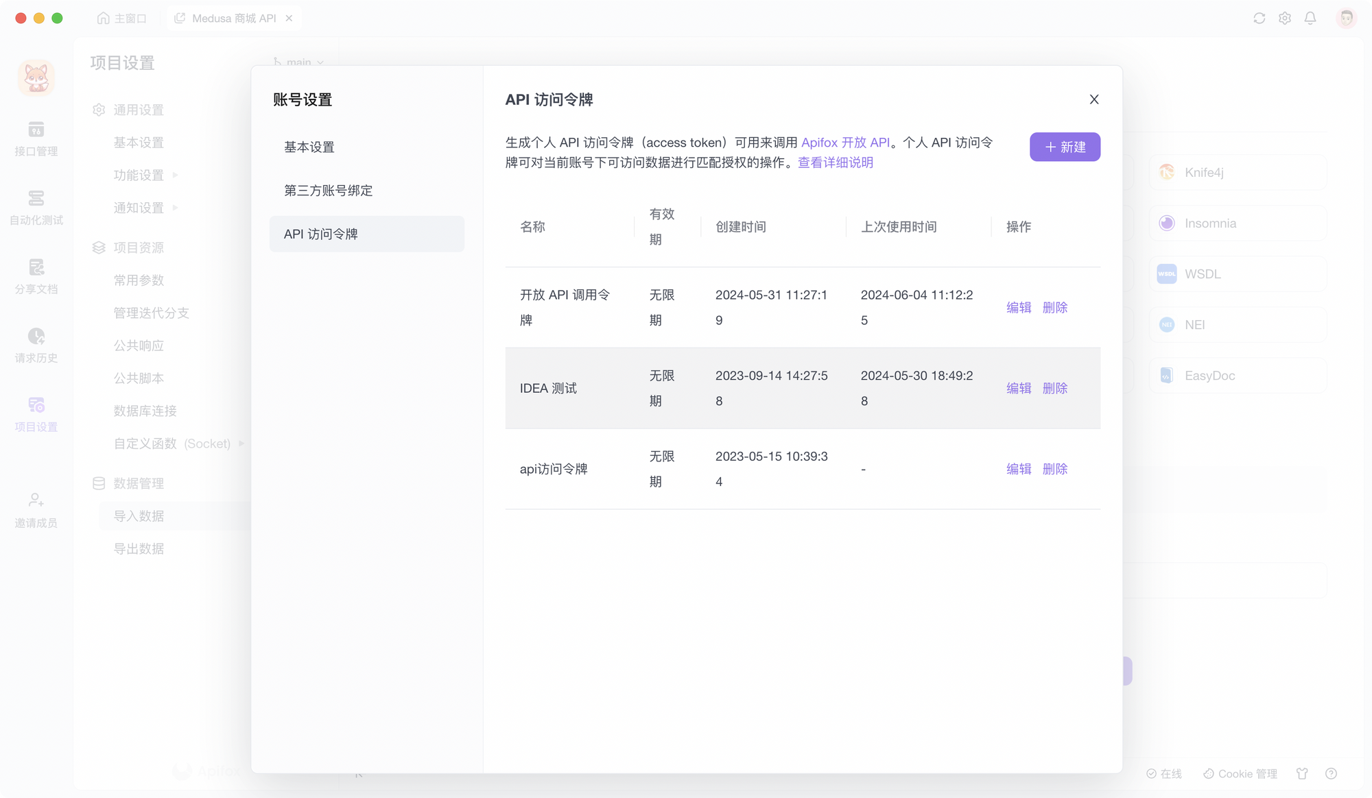Image resolution: width=1372 pixels, height=798 pixels.
Task: Click the 创建时间 column header
Action: [x=740, y=227]
